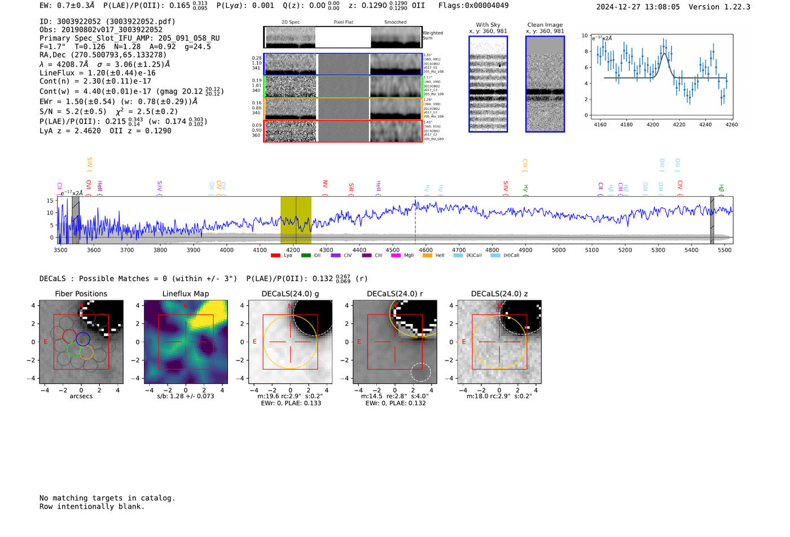Open the DECaLS(24.0) r cutout
The height and width of the screenshot is (537, 790).
point(395,342)
